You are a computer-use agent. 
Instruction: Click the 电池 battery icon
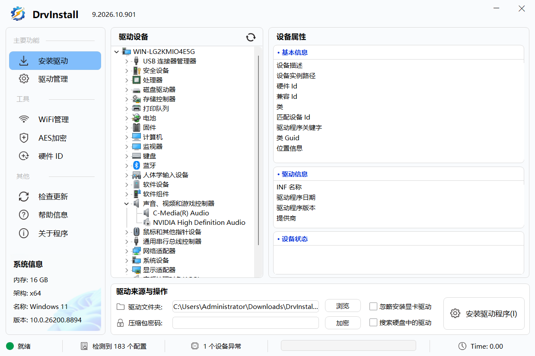pyautogui.click(x=137, y=118)
